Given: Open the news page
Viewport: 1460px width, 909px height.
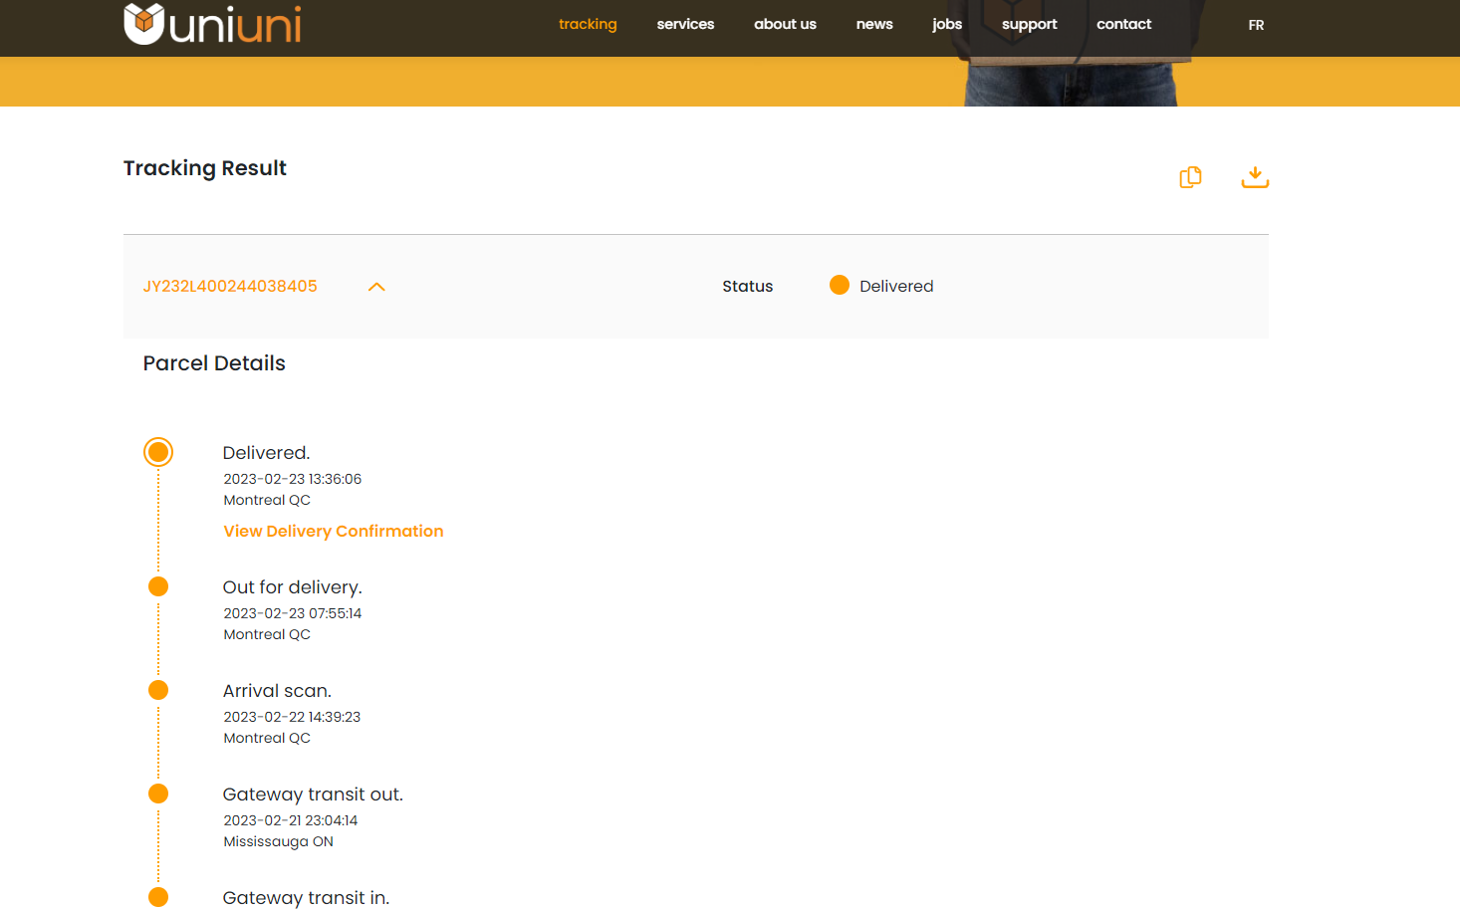Looking at the screenshot, I should tap(874, 24).
